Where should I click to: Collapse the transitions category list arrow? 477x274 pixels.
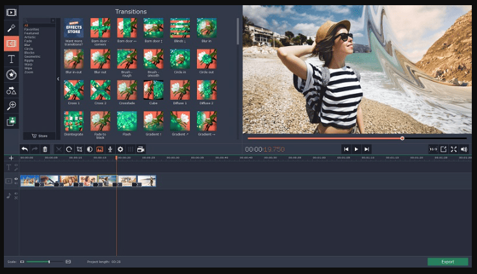click(58, 79)
